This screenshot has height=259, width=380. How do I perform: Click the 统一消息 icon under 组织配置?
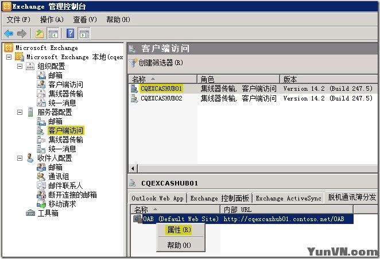point(41,103)
